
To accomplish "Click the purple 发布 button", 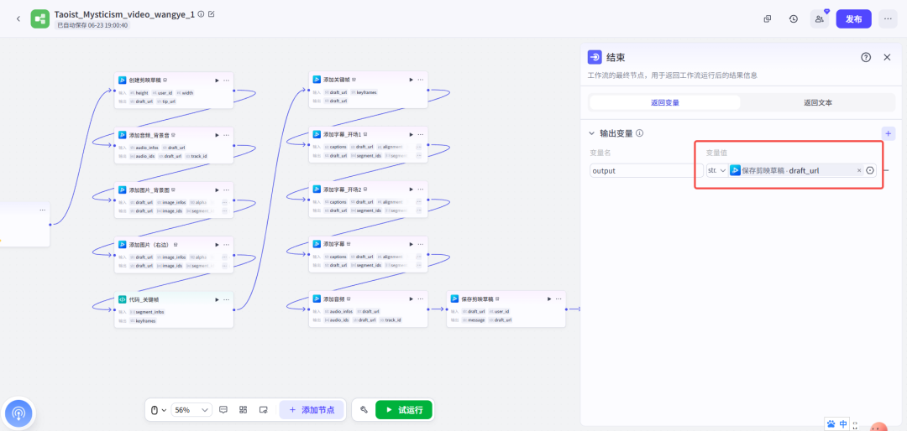I will tap(854, 18).
